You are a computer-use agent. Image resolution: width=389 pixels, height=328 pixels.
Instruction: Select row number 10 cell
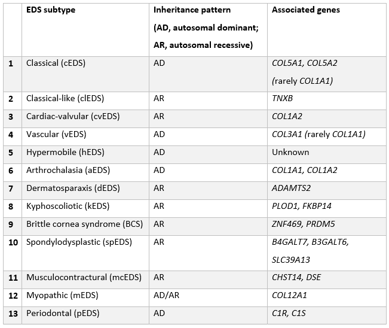13,242
